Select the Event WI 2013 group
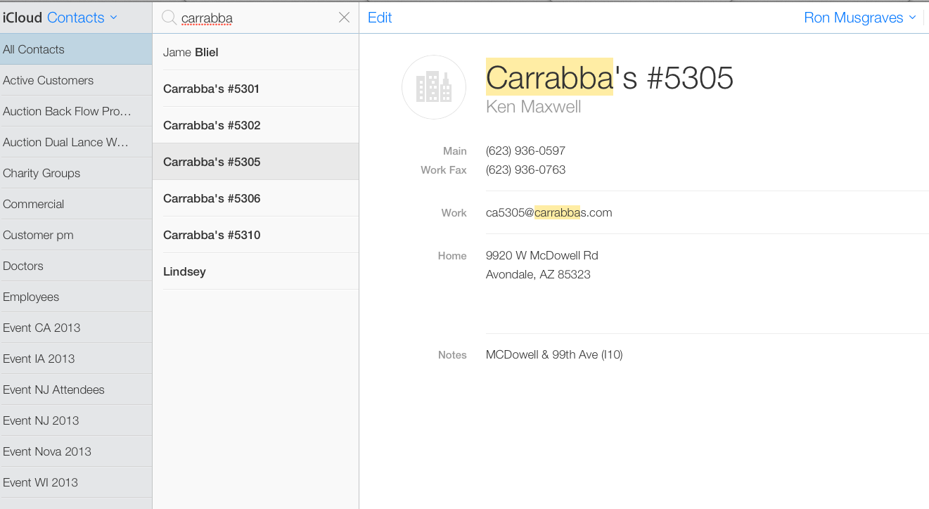The height and width of the screenshot is (509, 929). (x=76, y=482)
